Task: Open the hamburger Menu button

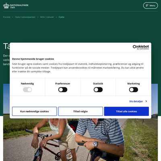Action: [x=151, y=6]
